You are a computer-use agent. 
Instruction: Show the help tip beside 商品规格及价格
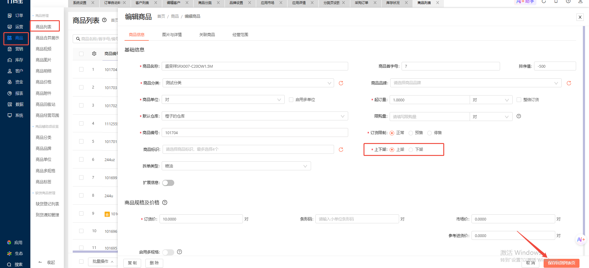coord(165,202)
